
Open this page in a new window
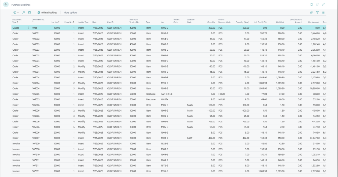click(x=317, y=5)
